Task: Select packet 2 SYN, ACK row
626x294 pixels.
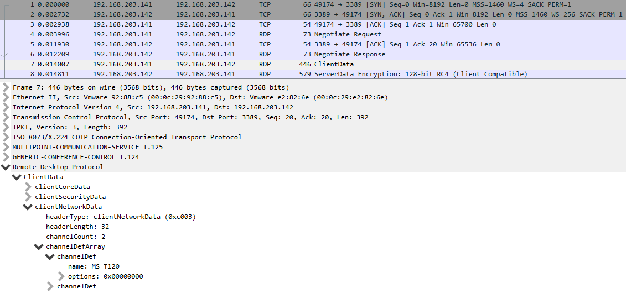Action: pos(313,15)
